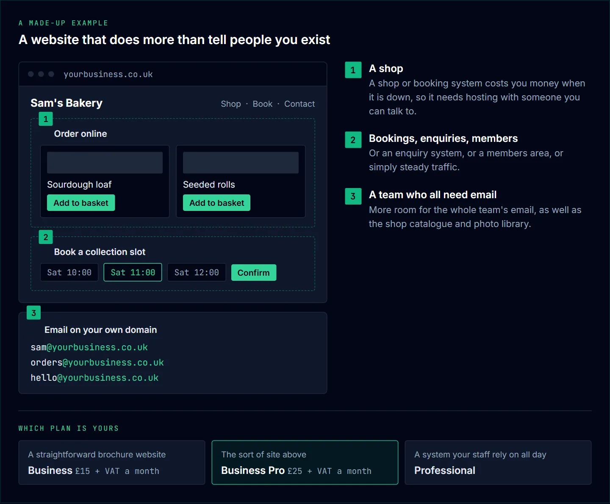Open the Shop nav link
This screenshot has height=504, width=610.
[x=230, y=104]
